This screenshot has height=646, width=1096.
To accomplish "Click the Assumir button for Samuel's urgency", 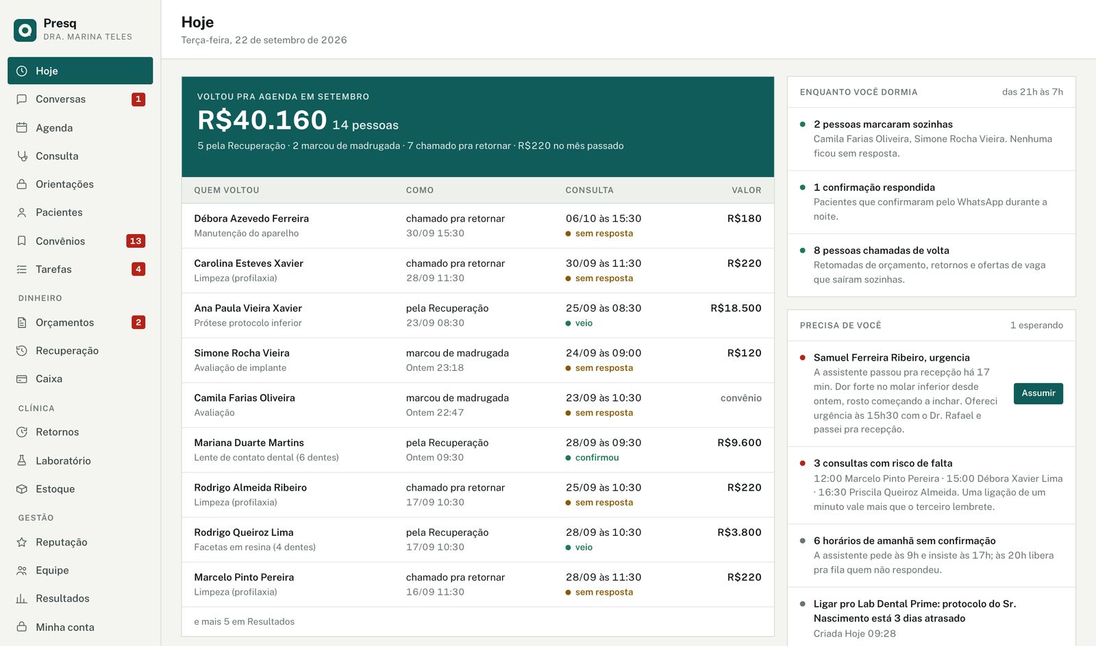I will 1038,393.
